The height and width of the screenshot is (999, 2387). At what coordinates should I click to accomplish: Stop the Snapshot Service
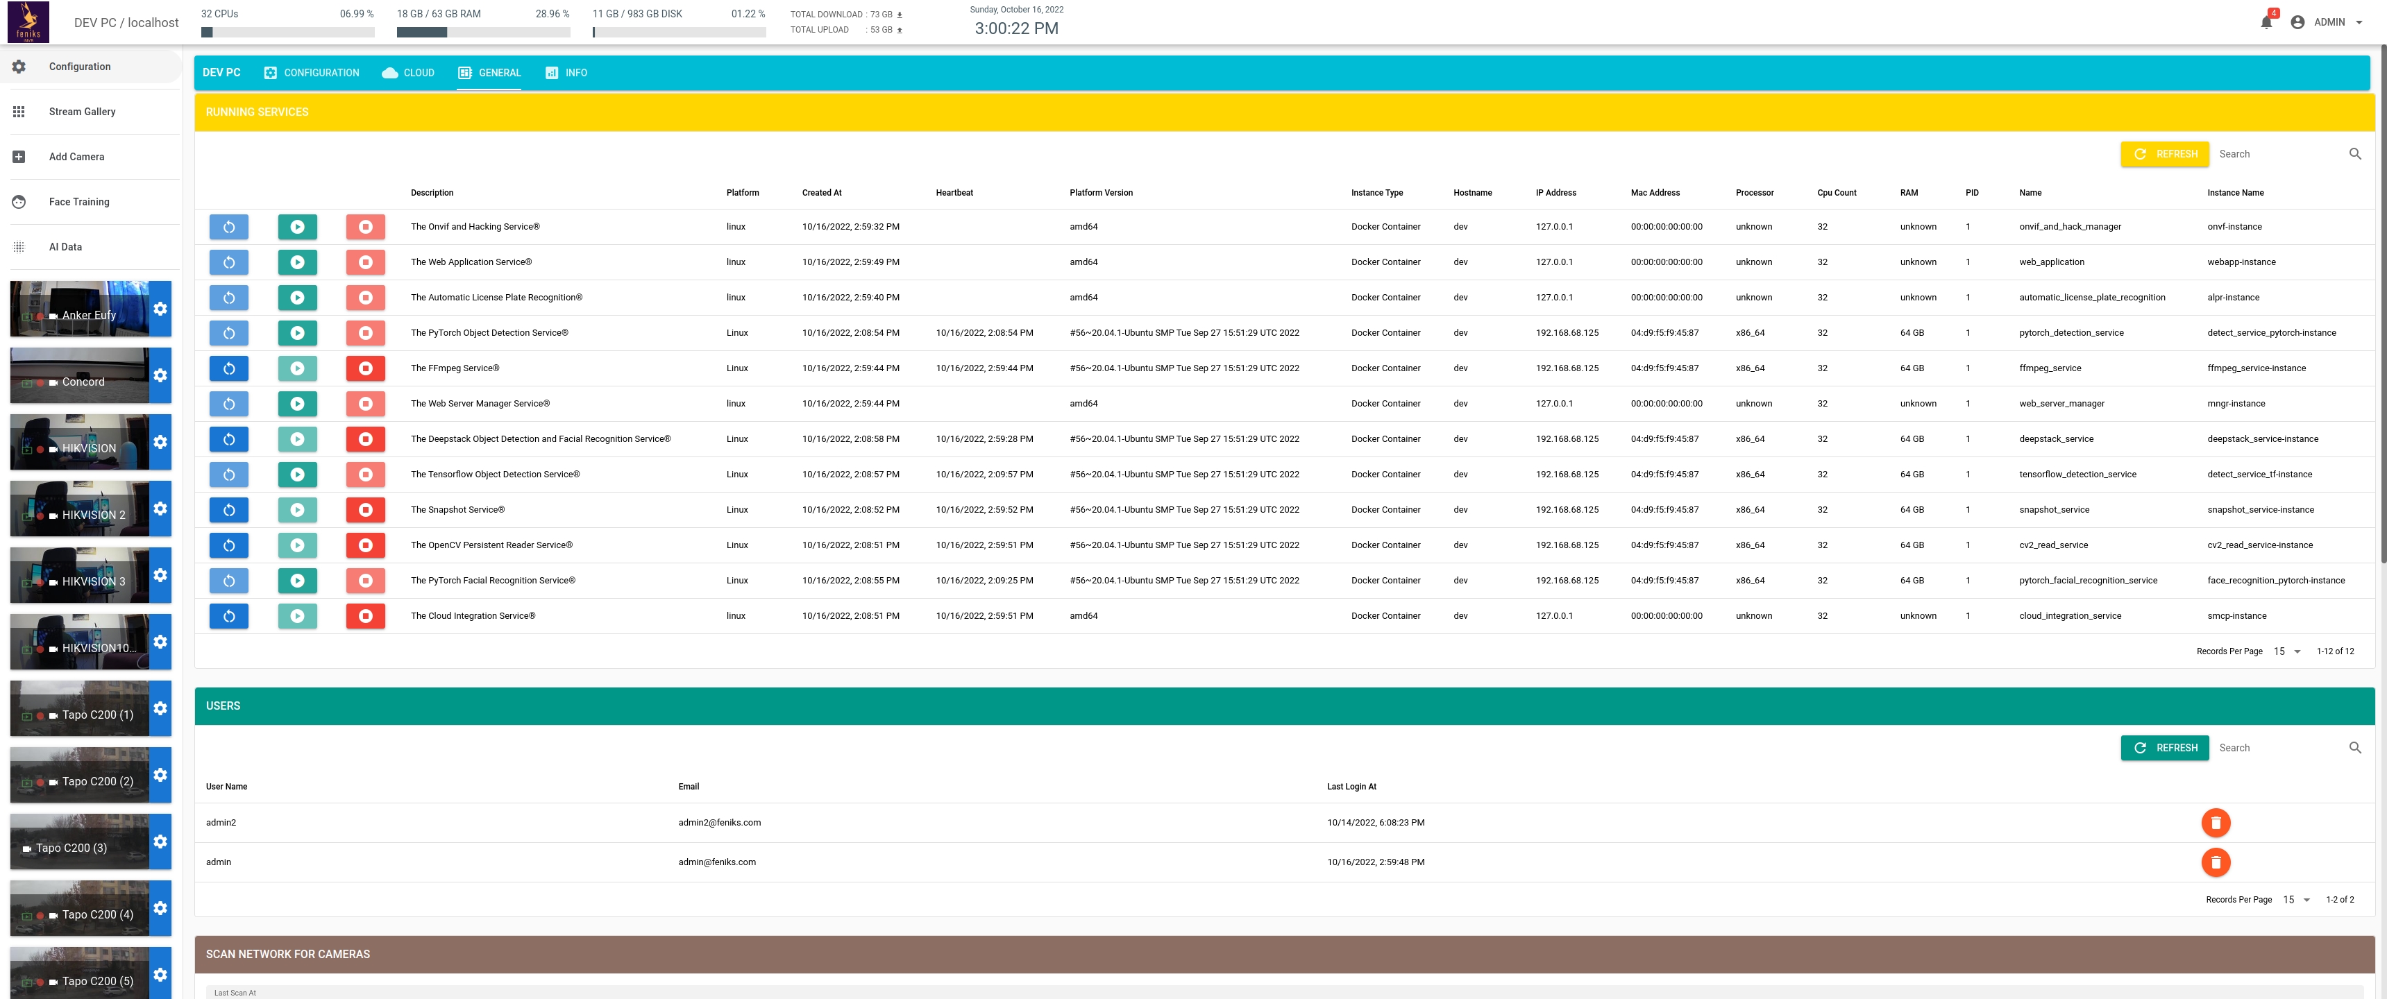[x=365, y=510]
